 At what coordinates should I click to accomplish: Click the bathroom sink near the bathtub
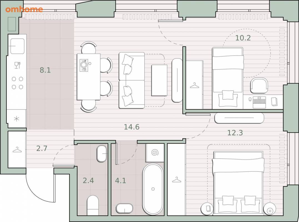point(125,208)
